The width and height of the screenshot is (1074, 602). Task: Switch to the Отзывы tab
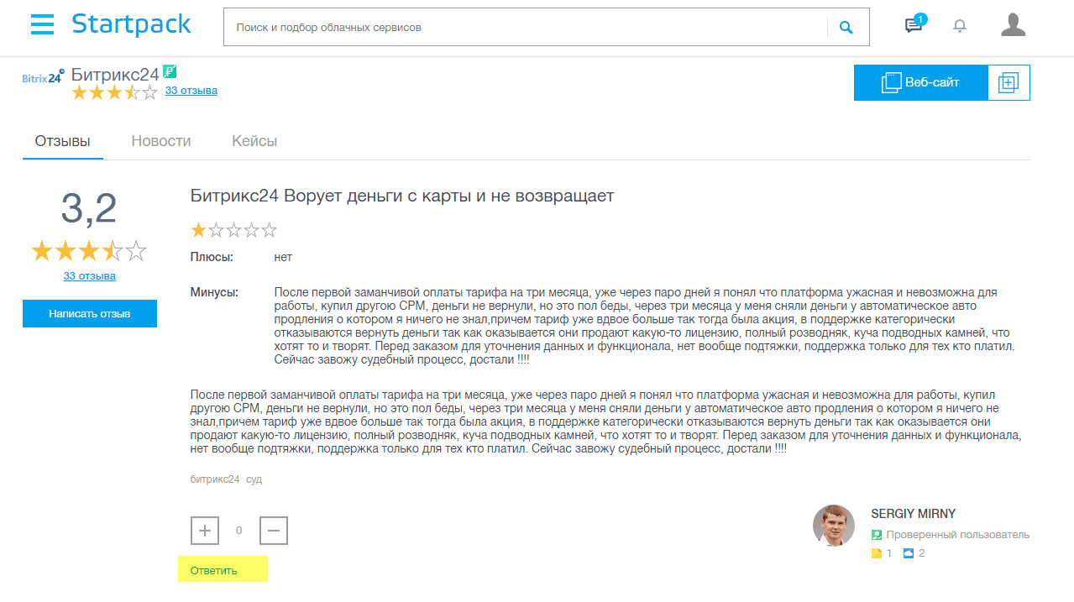[x=62, y=141]
